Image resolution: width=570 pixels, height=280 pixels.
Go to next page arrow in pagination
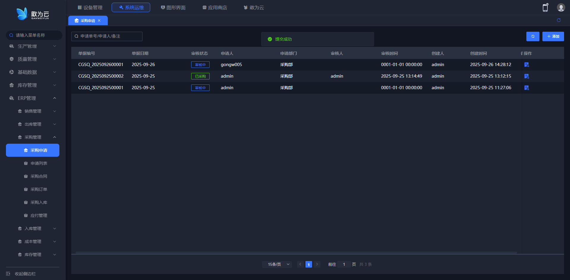[317, 264]
